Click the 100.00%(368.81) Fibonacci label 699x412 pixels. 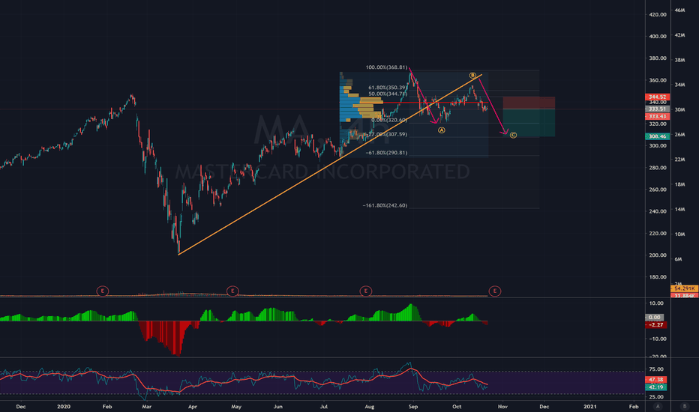click(386, 67)
